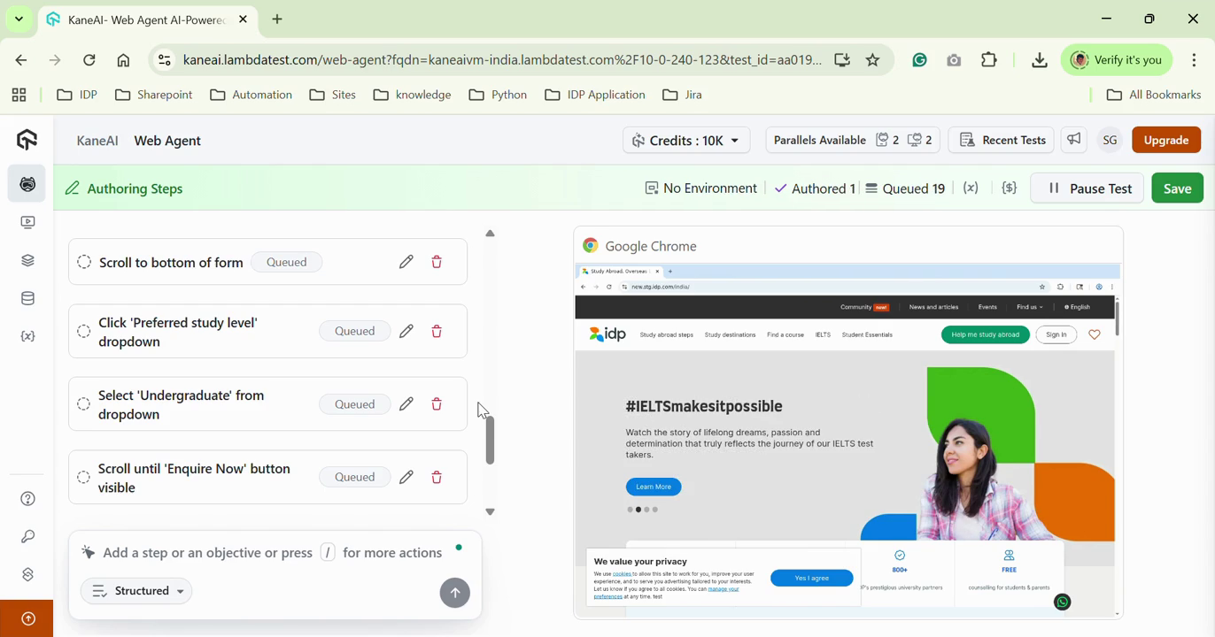Open a new browser tab

pos(277,19)
